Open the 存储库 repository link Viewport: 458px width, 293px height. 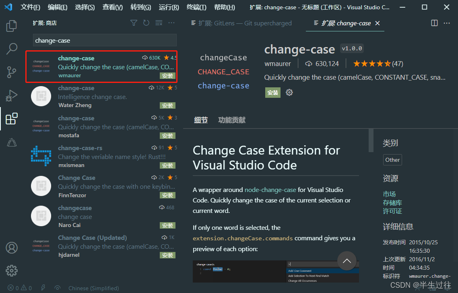point(392,202)
